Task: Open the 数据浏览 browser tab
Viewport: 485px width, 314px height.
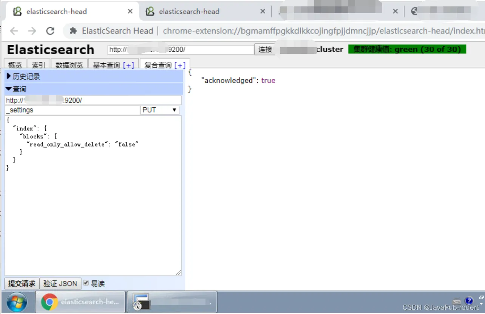Action: tap(69, 65)
